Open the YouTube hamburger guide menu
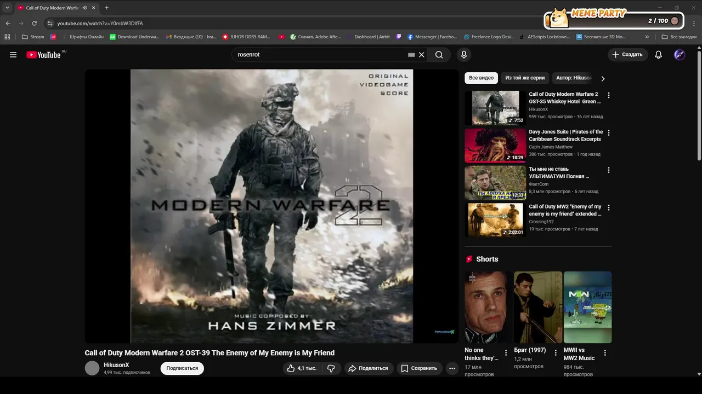Screen dimensions: 702x394 click(13, 55)
